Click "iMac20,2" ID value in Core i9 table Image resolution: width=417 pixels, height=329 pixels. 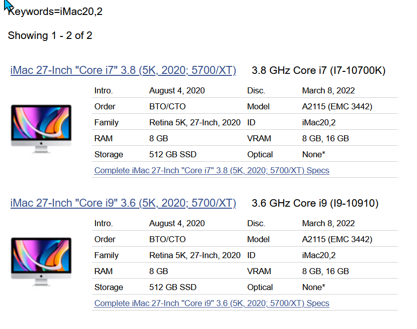click(319, 255)
